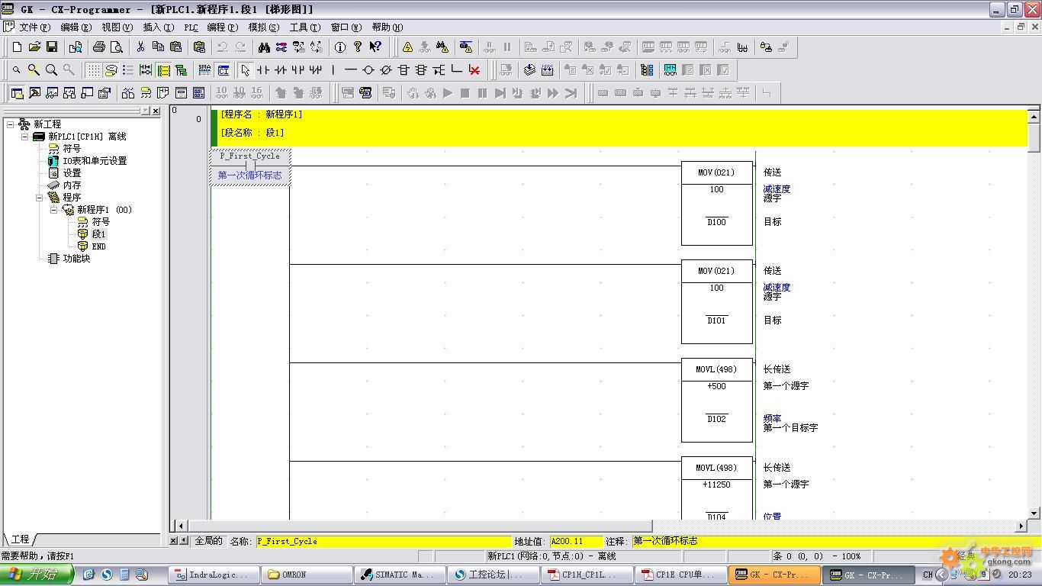Screen dimensions: 1042x586
Task: Select 段1 section in project tree
Action: point(98,234)
